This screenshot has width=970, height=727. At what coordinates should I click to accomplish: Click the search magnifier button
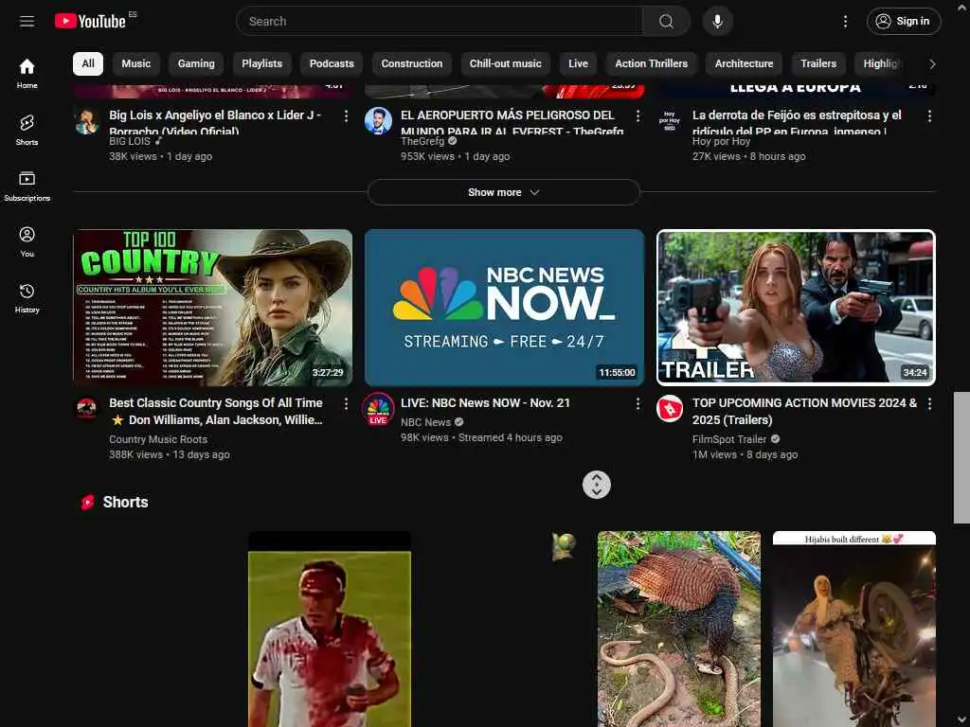[666, 22]
